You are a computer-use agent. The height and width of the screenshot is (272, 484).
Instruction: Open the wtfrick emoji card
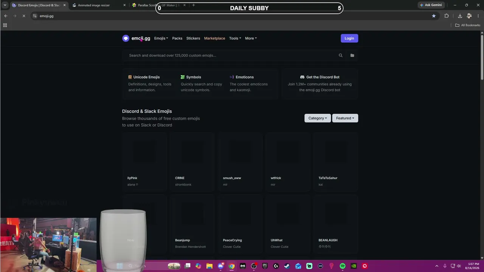click(288, 162)
